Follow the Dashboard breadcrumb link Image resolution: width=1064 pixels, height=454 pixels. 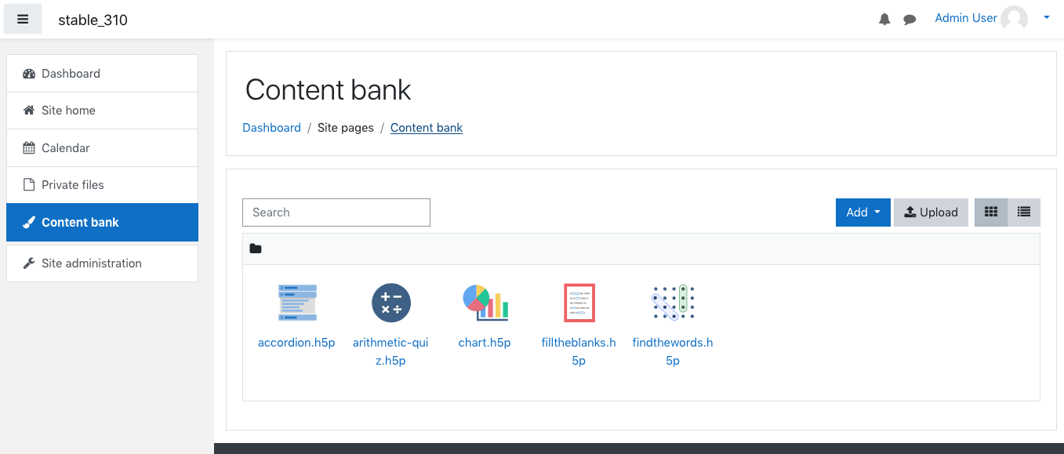[x=271, y=128]
